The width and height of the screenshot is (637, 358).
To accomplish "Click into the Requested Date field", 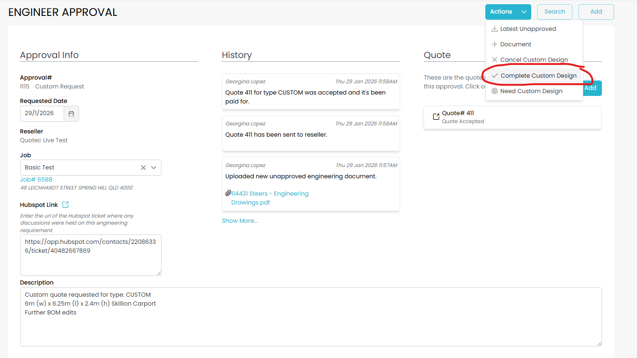I will tap(42, 114).
